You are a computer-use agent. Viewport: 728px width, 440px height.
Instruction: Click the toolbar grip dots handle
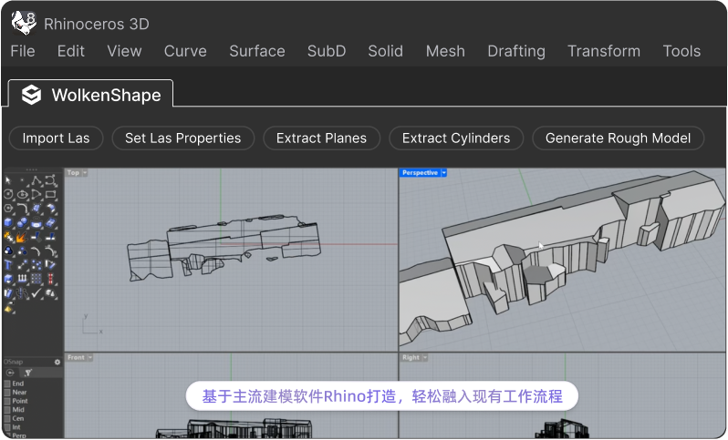pyautogui.click(x=32, y=169)
